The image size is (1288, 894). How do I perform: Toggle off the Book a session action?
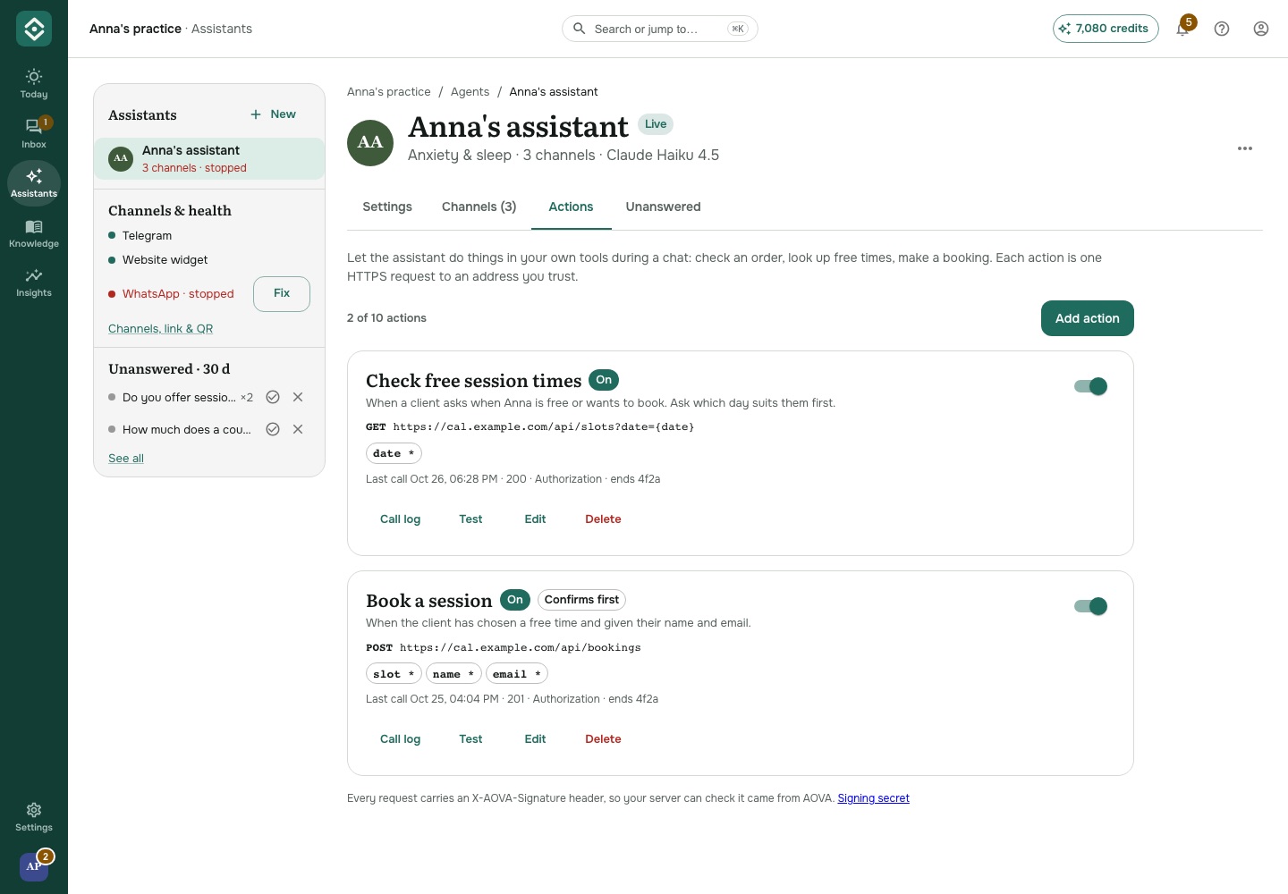tap(1091, 606)
